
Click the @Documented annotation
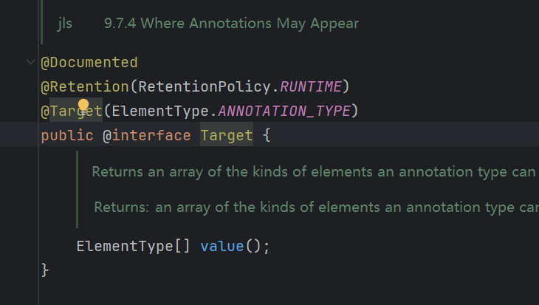(89, 63)
